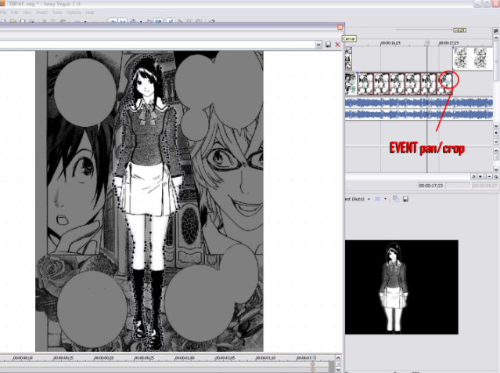Viewport: 500px width, 373px height.
Task: Save the pan/crop preset
Action: coord(328,45)
